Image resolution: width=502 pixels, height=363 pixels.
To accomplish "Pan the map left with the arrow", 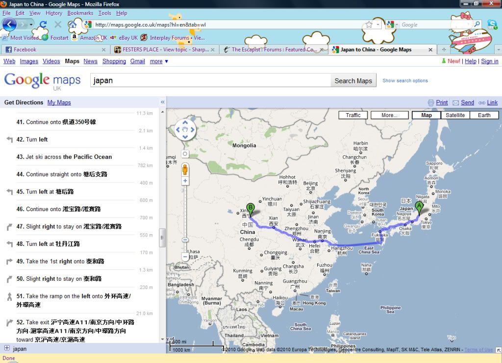I will pos(178,129).
